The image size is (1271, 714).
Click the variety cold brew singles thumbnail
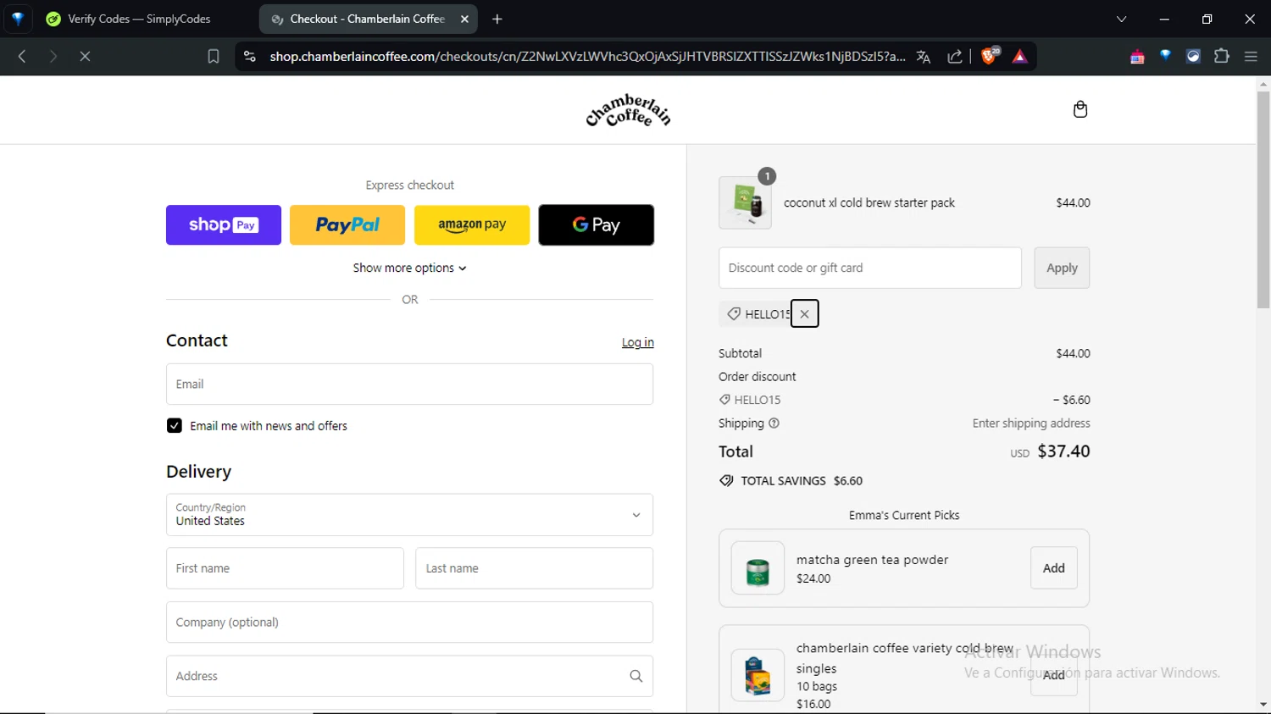(758, 675)
